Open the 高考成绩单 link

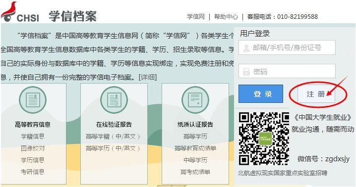195,172
